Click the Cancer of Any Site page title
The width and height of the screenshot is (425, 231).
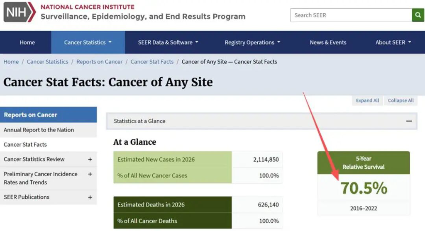(x=108, y=82)
